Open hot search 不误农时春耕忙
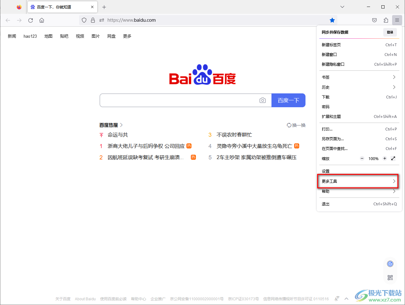The height and width of the screenshot is (305, 405). (x=234, y=135)
